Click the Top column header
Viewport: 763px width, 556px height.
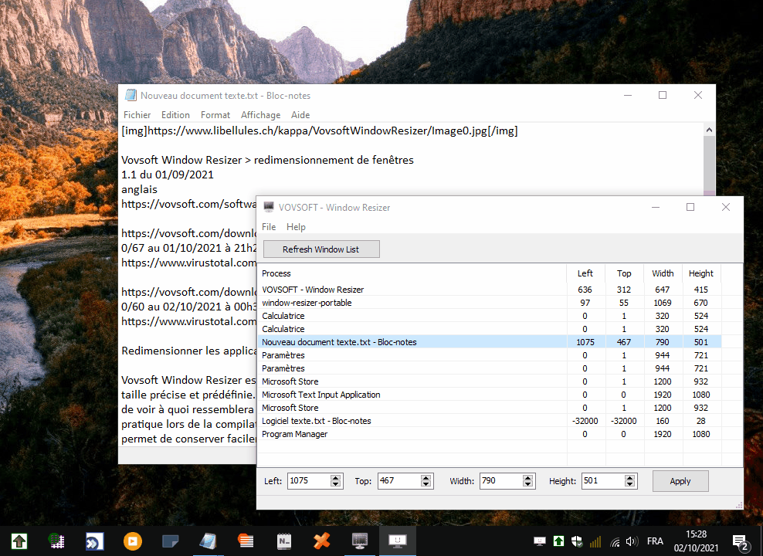tap(624, 273)
